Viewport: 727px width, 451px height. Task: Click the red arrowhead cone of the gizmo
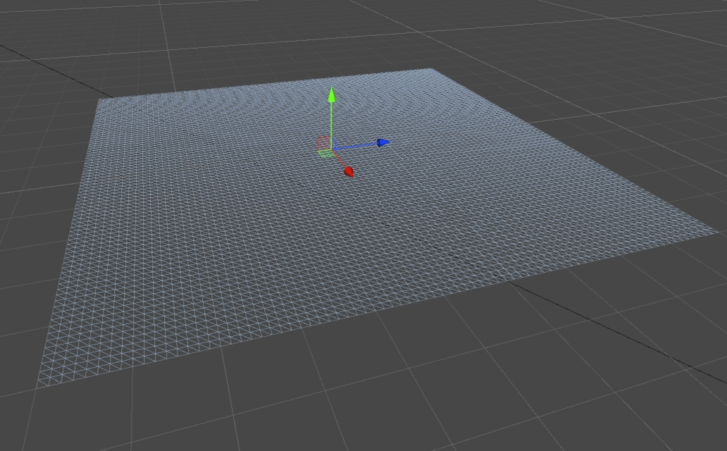coord(349,172)
